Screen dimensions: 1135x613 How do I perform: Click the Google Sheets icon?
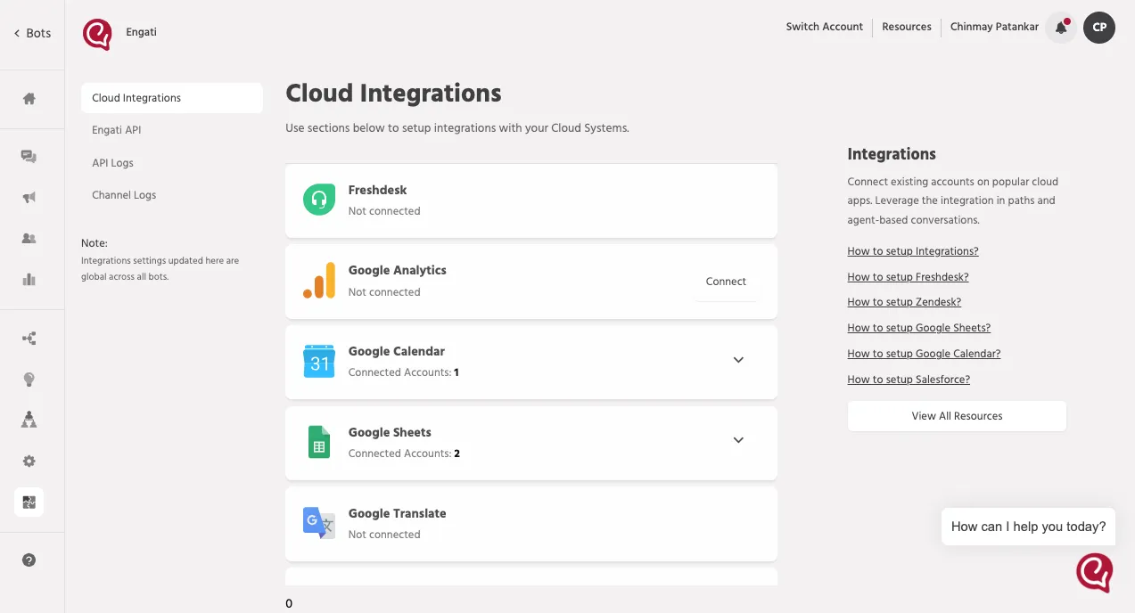(319, 442)
